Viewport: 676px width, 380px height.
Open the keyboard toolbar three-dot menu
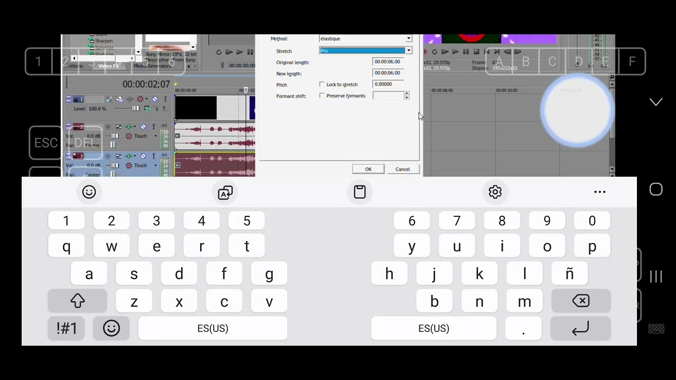[x=599, y=192]
